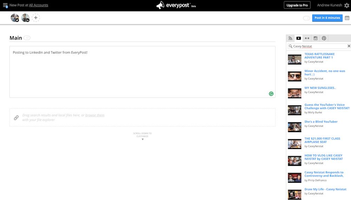Click the browse them link
Viewport: 351px width, 200px height.
tap(95, 115)
